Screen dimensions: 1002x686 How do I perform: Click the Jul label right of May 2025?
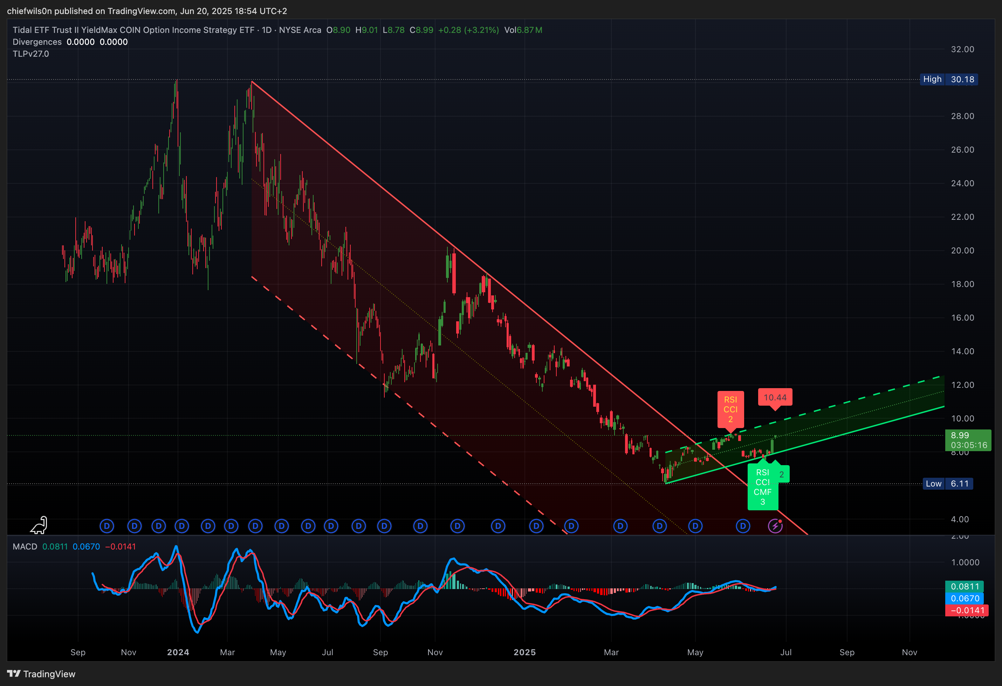[x=786, y=652]
